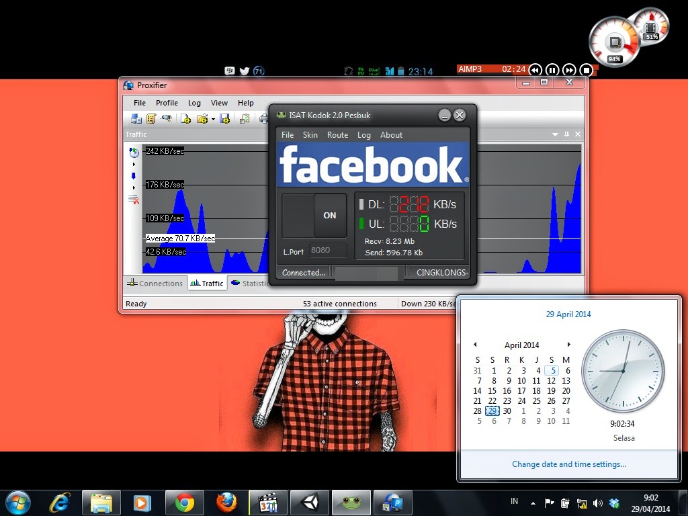
Task: Expand the arrow below the download icon
Action: (x=134, y=188)
